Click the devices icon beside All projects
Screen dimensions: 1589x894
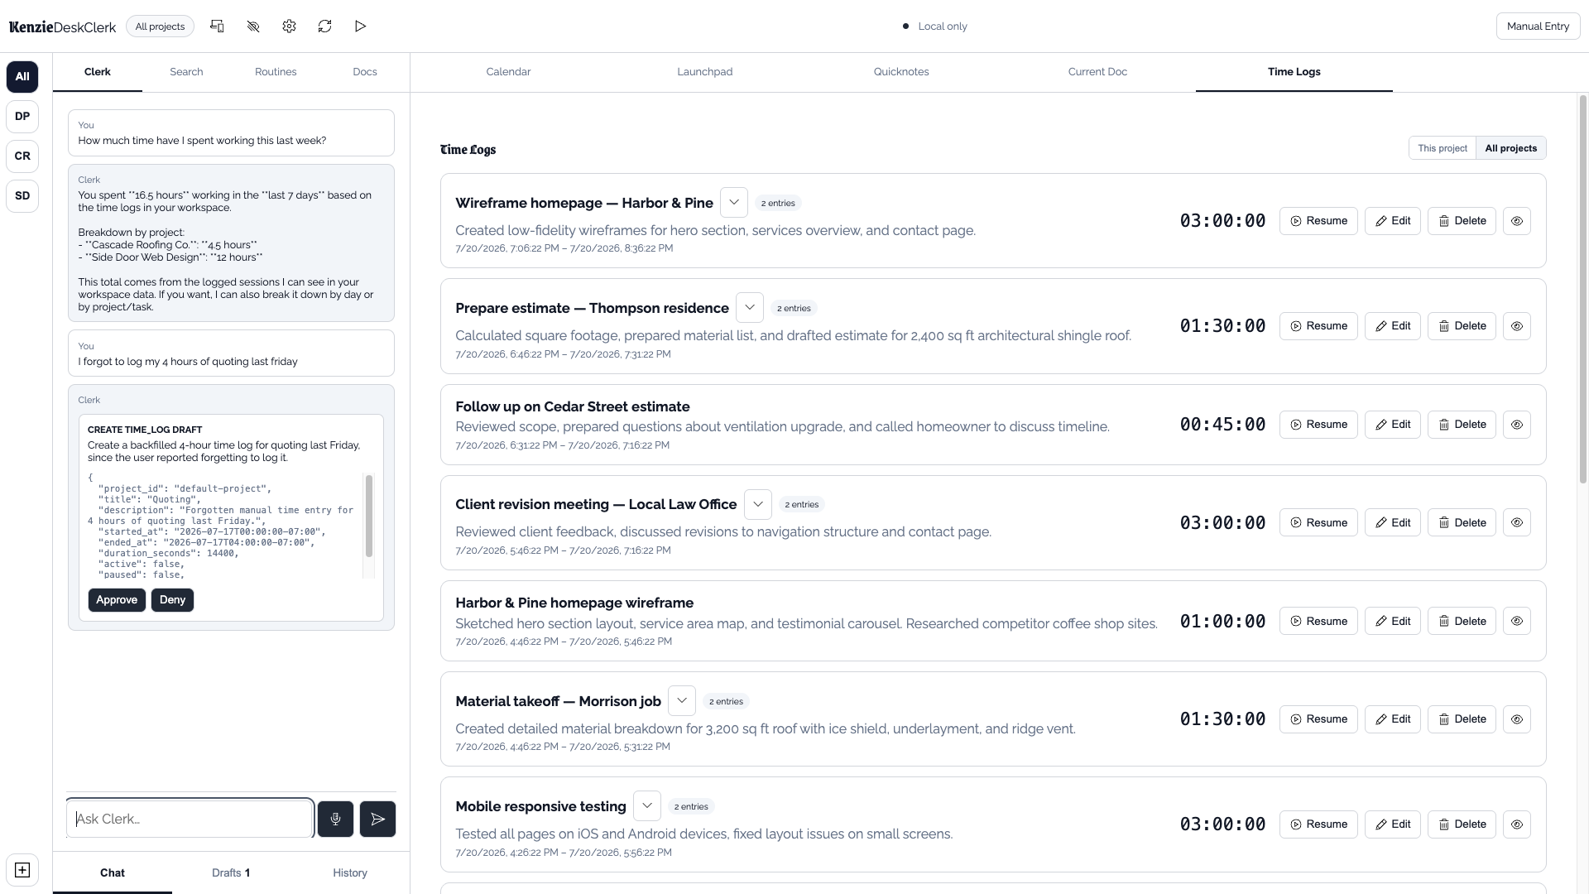217,26
